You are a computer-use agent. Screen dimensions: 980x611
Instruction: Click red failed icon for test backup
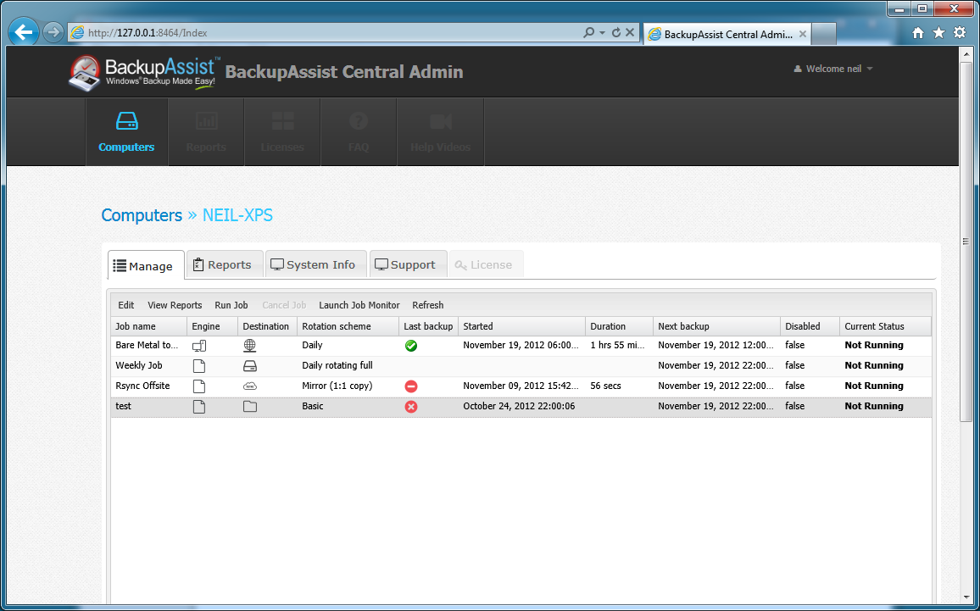coord(410,407)
